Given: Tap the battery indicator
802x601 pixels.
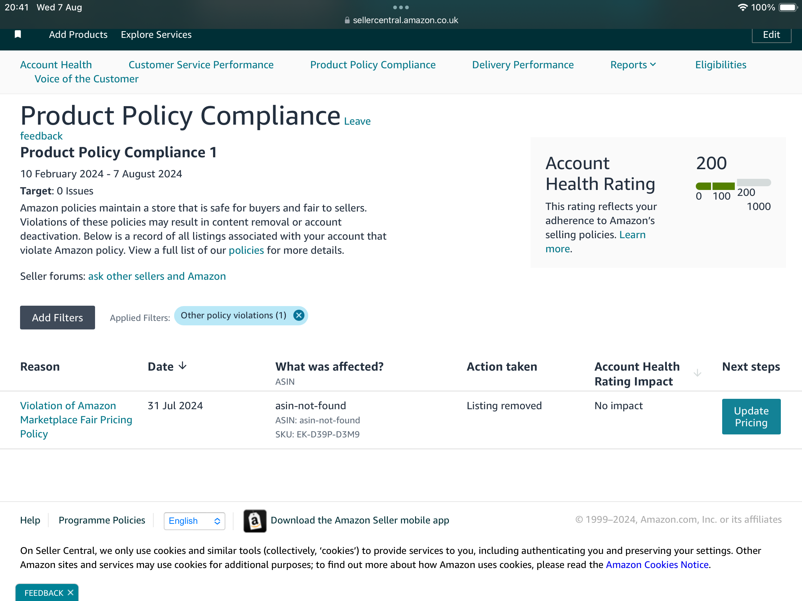Looking at the screenshot, I should click(x=788, y=7).
